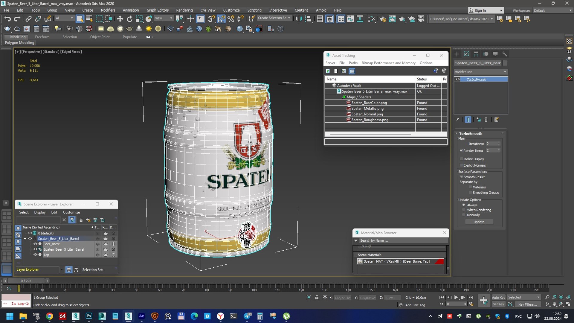Switch to the Freeform ribbon tab
The height and width of the screenshot is (323, 574).
pos(42,37)
